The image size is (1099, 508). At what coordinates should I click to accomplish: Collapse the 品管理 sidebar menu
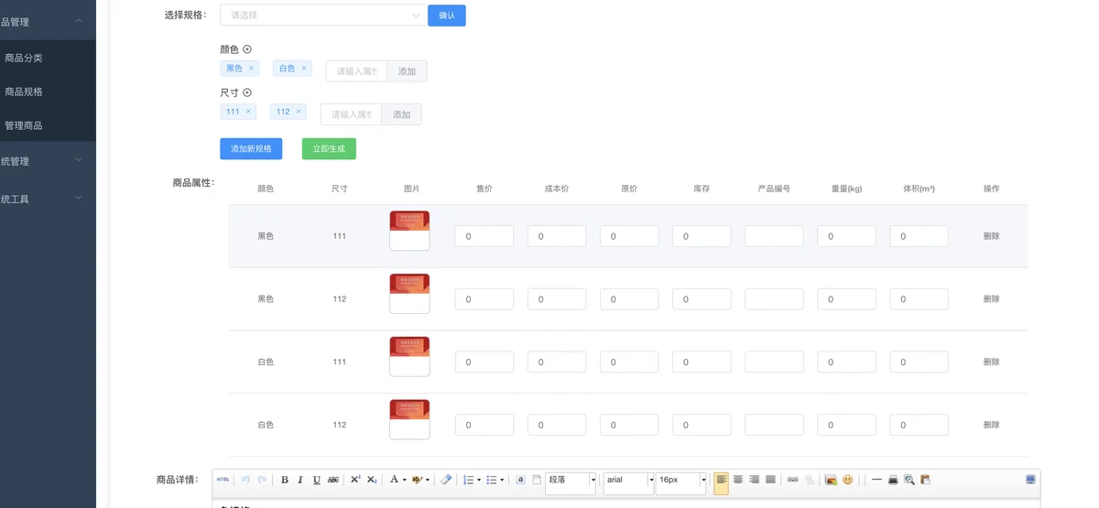coord(48,21)
